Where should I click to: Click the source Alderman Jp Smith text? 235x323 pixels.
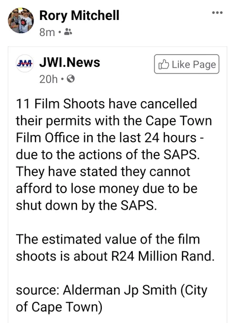pos(111,298)
